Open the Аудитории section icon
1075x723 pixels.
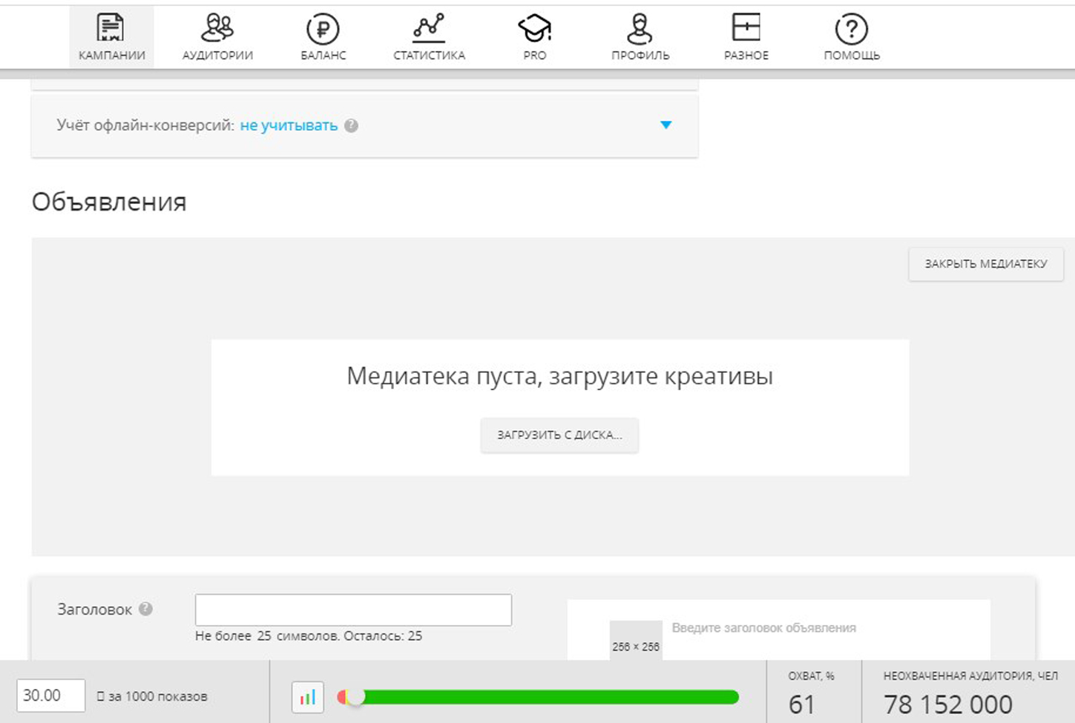tap(217, 29)
